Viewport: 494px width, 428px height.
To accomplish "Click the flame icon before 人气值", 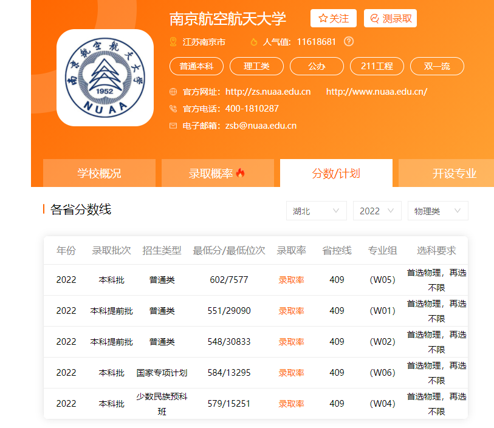I will 253,42.
